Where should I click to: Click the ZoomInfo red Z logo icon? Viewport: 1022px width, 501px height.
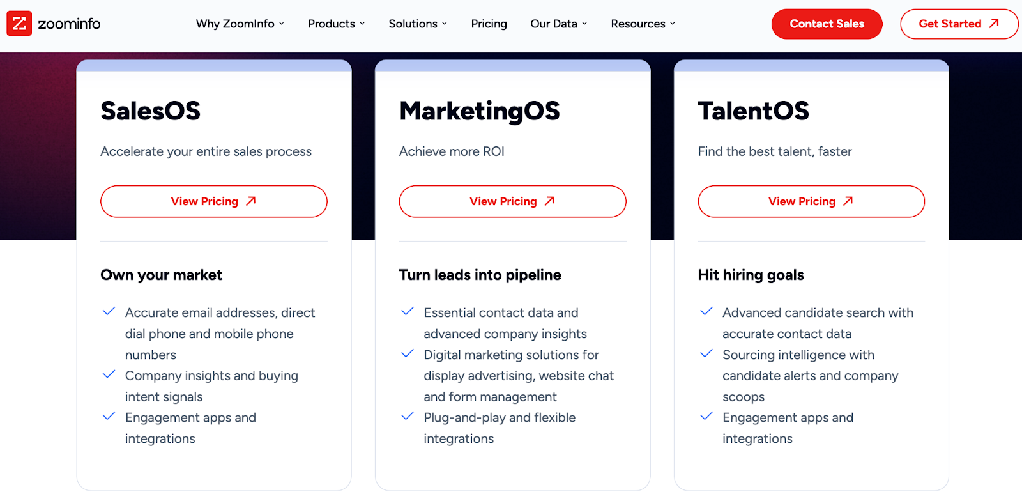[x=19, y=24]
